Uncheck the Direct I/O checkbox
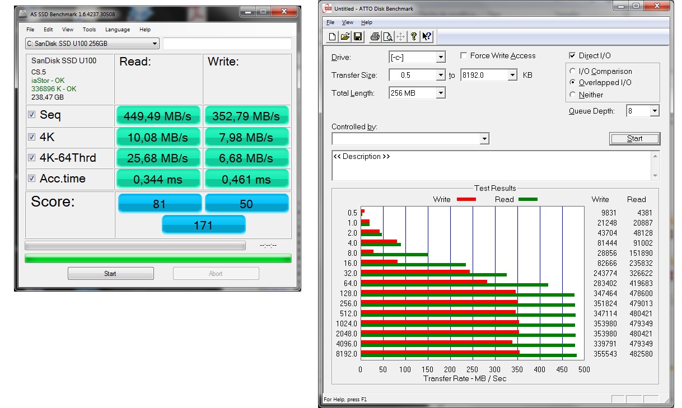Screen dimensions: 682x408 572,55
